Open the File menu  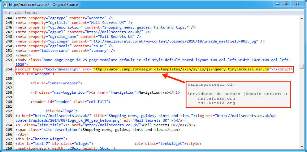click(7, 12)
